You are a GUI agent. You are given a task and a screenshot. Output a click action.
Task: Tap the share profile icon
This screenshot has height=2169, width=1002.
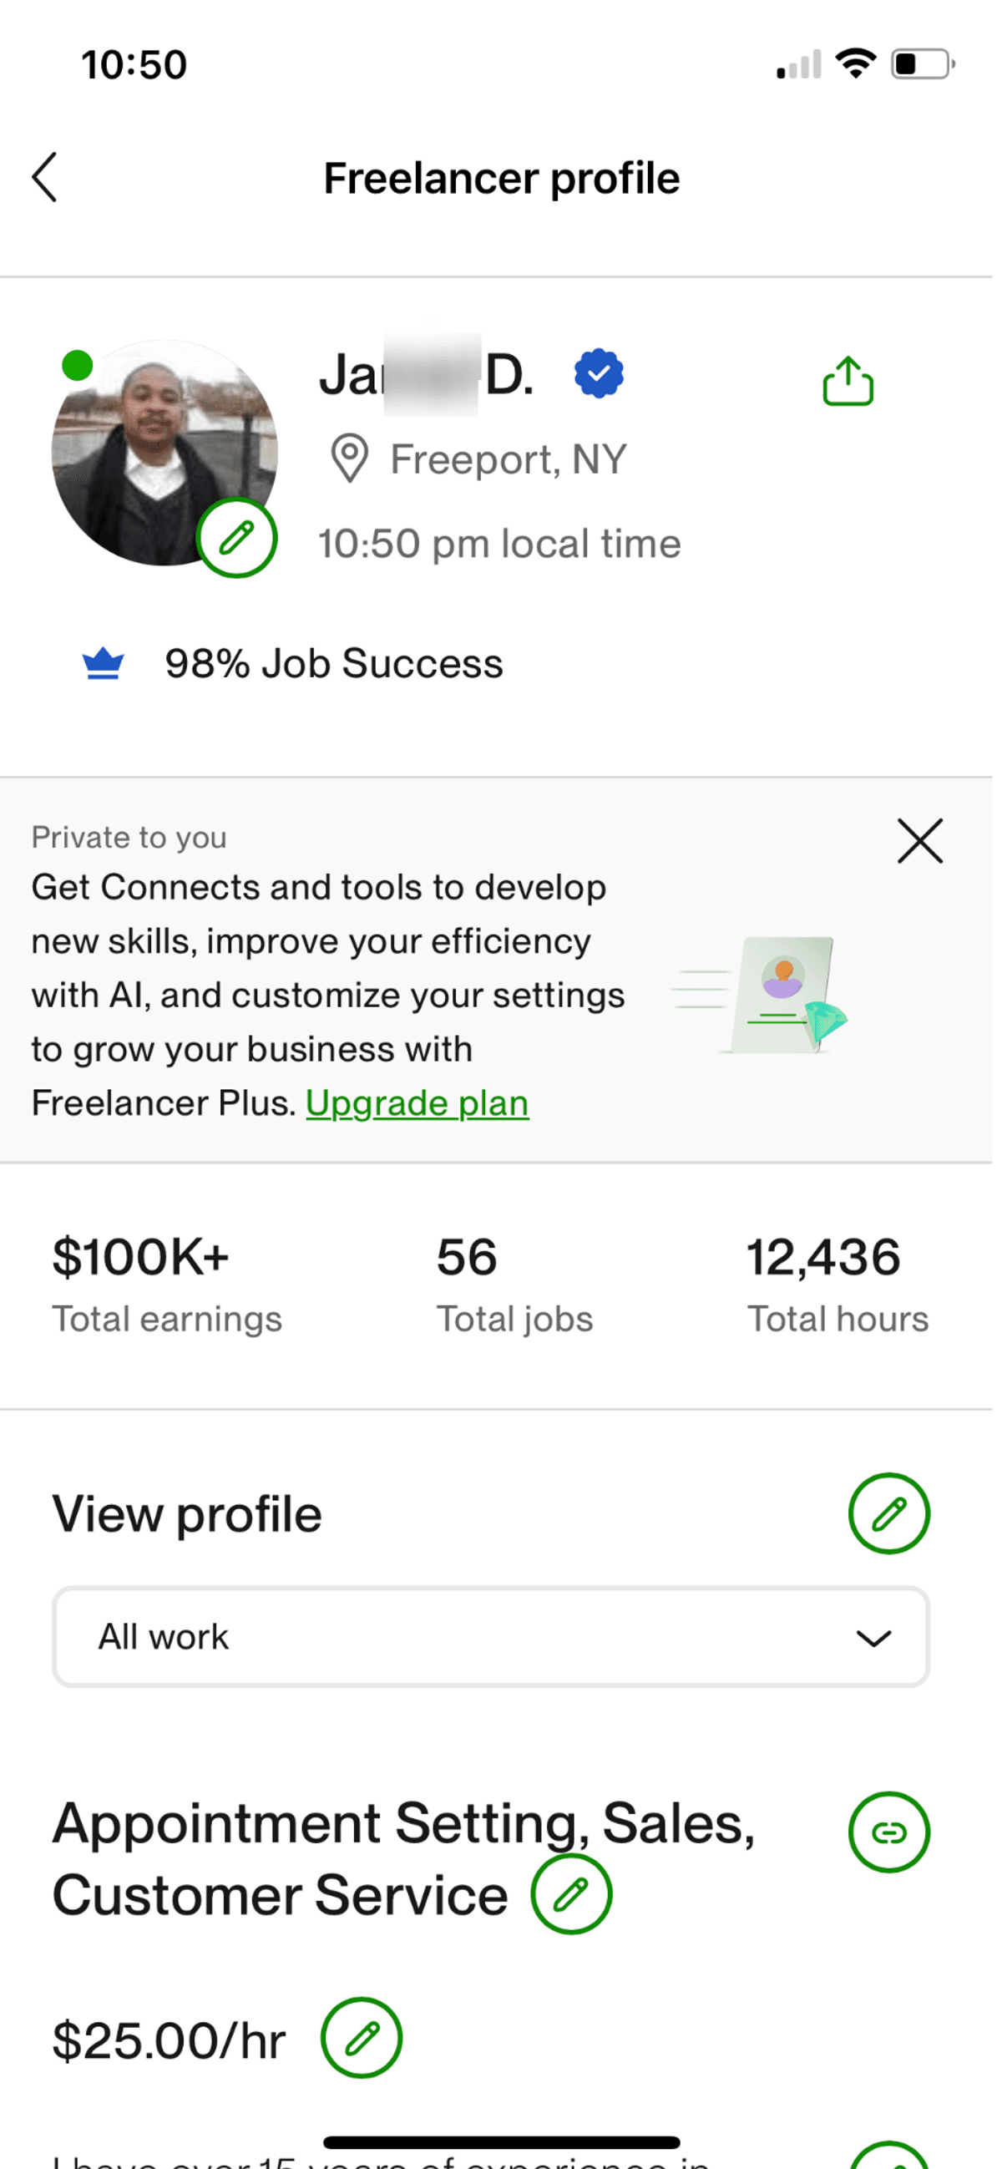(x=847, y=382)
